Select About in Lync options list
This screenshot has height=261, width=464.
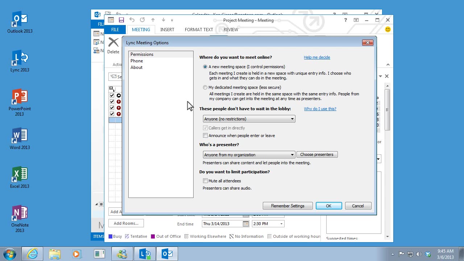(161, 67)
